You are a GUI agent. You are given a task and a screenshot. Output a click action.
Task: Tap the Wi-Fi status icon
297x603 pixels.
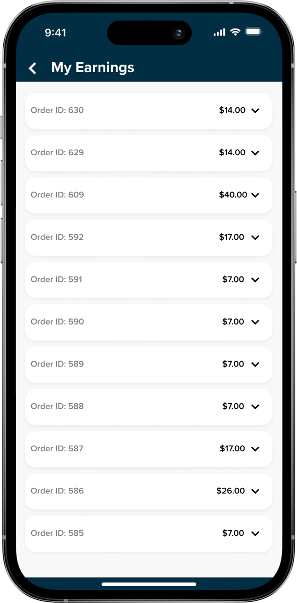tap(235, 32)
